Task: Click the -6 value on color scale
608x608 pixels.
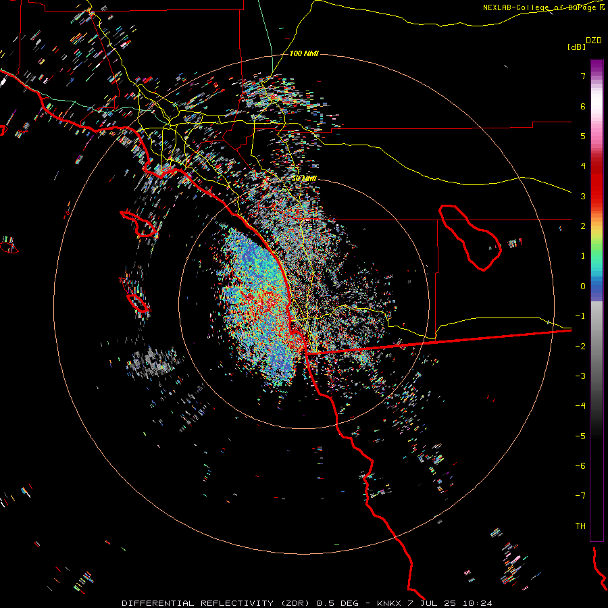Action: pos(580,465)
